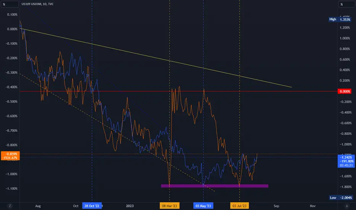
Task: Select the 03 May '23 date marker
Action: [203, 206]
